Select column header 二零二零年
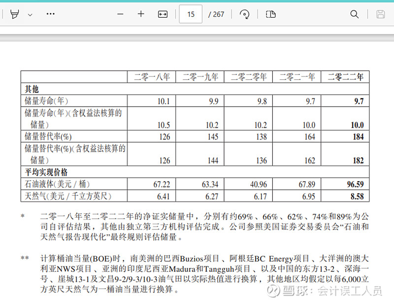Viewport: 394px width, 303px height. pos(249,77)
